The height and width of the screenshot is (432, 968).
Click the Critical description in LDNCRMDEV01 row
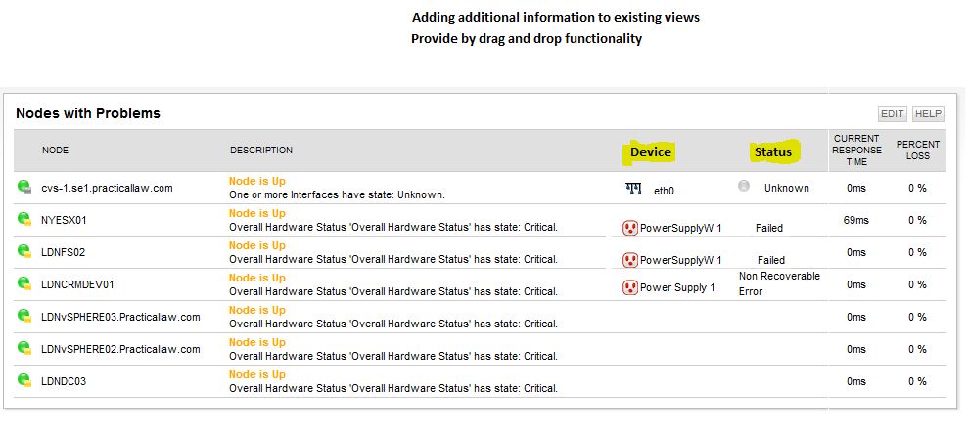[x=393, y=291]
